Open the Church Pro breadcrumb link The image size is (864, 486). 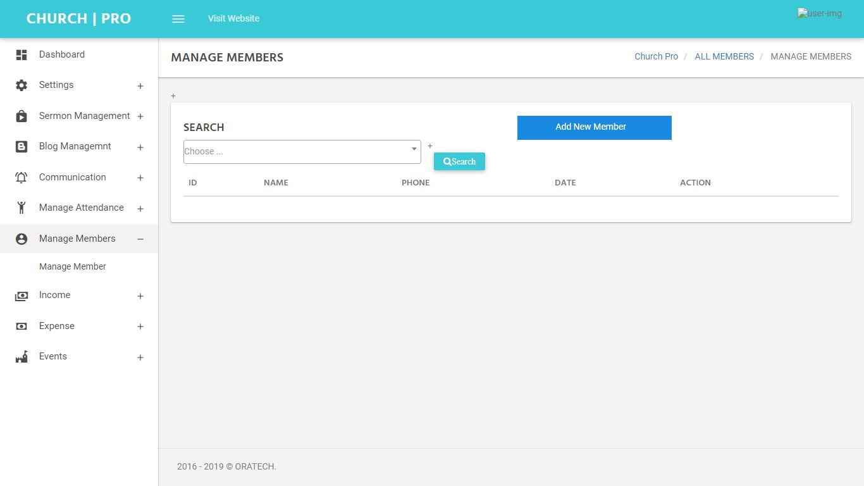657,56
